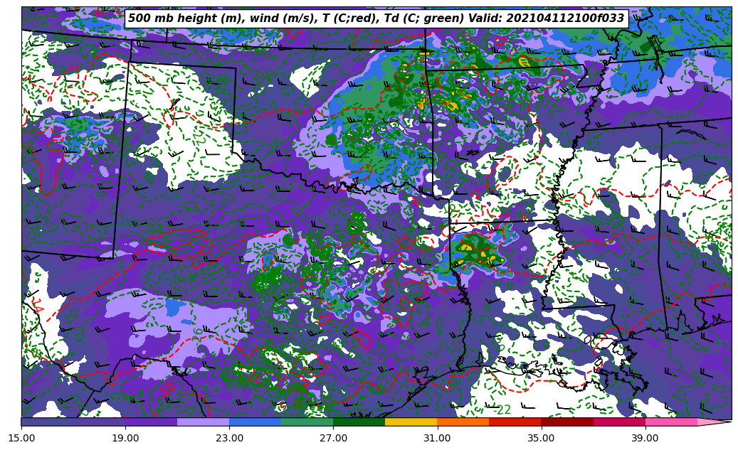Image resolution: width=738 pixels, height=450 pixels.
Task: Click the dark maroon colorbar segment
Action: click(x=566, y=422)
